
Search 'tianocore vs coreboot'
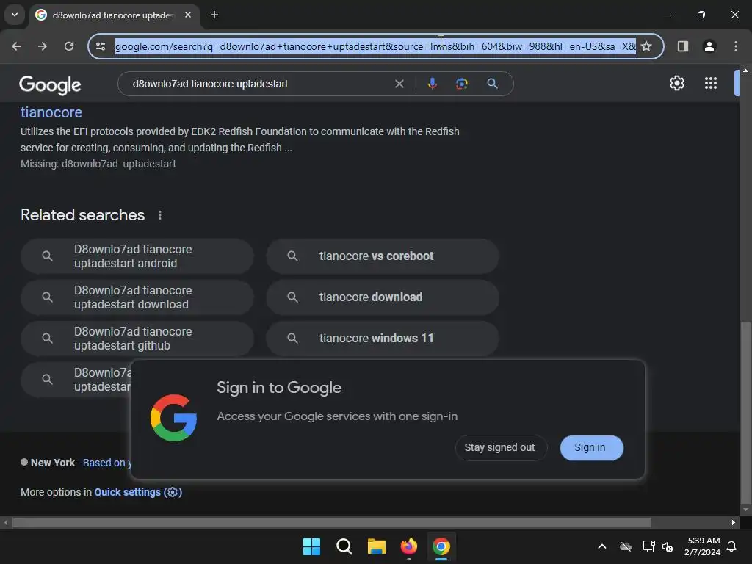tap(382, 256)
